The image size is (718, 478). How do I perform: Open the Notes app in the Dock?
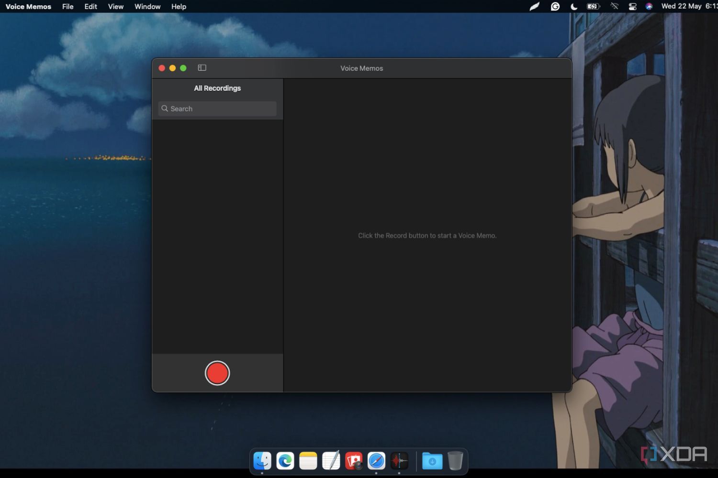(x=308, y=461)
